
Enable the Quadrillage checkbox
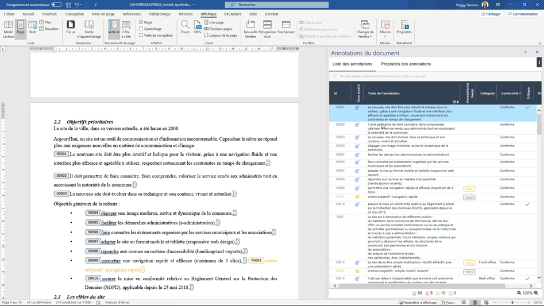(141, 29)
